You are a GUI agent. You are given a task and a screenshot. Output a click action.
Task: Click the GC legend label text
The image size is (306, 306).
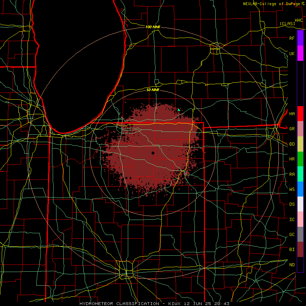tap(292, 234)
